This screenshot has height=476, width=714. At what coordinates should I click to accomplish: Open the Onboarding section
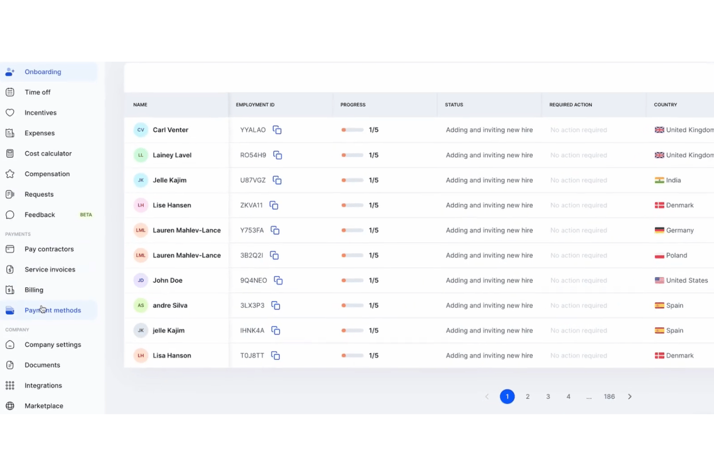(49, 72)
